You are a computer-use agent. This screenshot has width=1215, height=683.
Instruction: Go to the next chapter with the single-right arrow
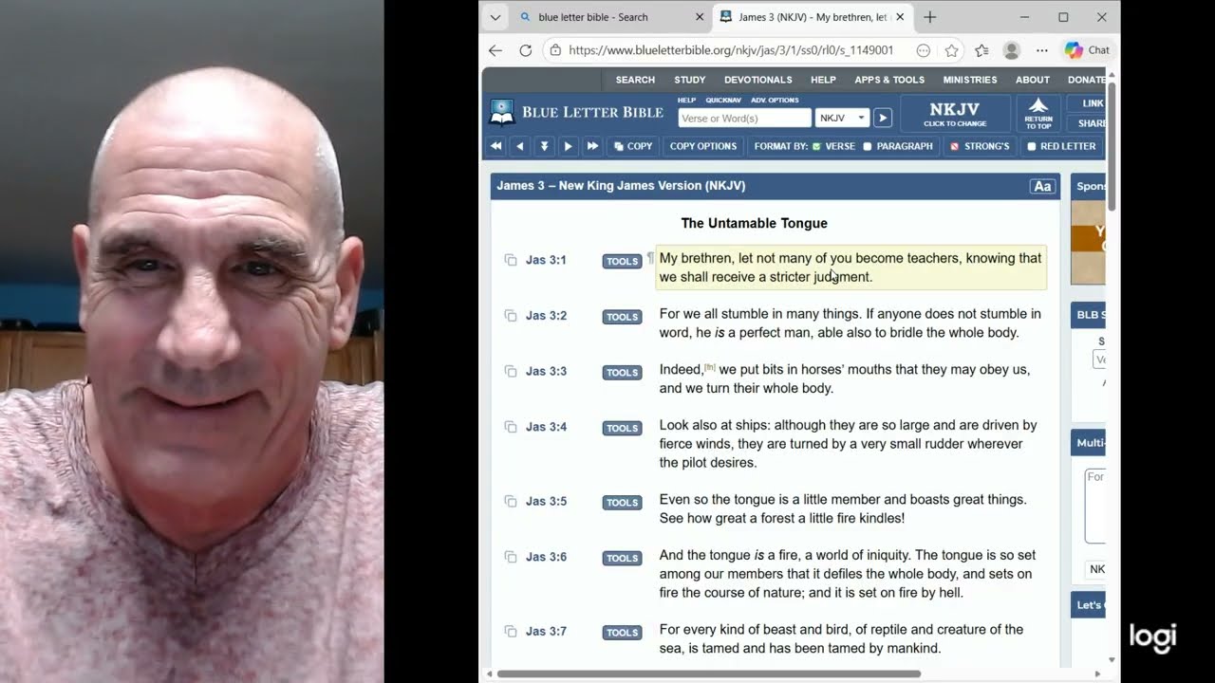pos(568,146)
